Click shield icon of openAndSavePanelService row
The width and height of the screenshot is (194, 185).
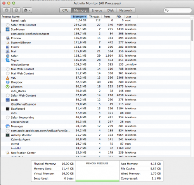pyautogui.click(x=8, y=131)
